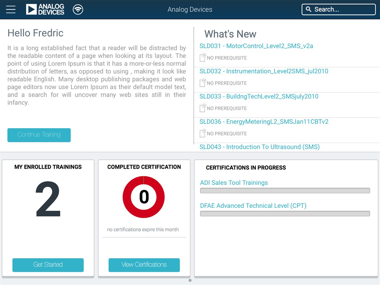Open the hamburger navigation menu
The height and width of the screenshot is (285, 380).
pyautogui.click(x=11, y=9)
